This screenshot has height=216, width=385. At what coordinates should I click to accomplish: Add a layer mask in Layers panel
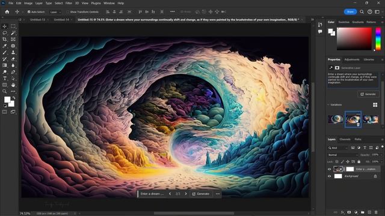[x=349, y=212]
